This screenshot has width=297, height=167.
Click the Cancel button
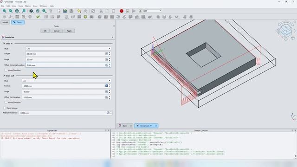tap(57, 31)
